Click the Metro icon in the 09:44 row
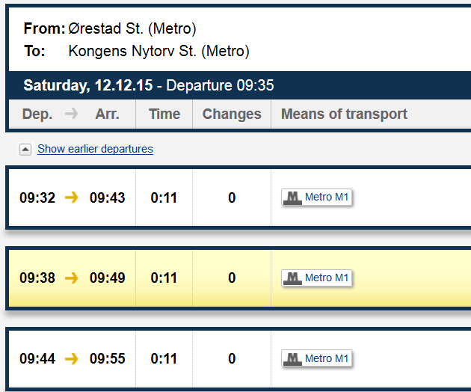 pos(292,359)
